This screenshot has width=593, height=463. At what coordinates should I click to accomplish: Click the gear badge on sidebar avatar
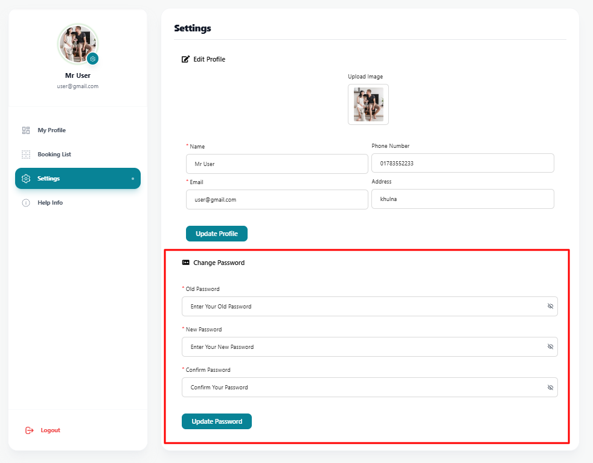(92, 59)
